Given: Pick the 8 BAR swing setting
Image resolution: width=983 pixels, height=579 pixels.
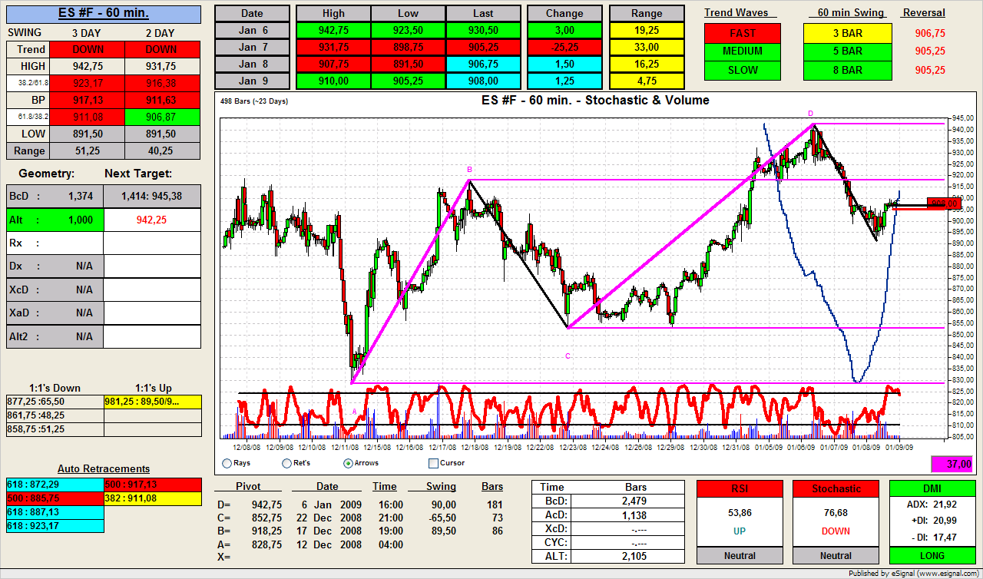Looking at the screenshot, I should [x=847, y=70].
